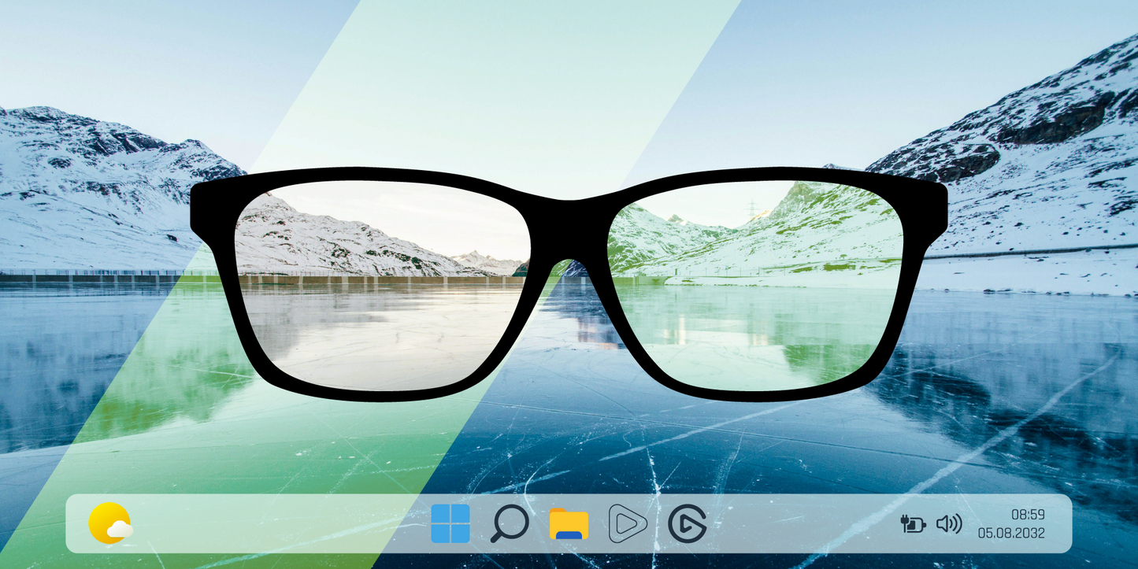
Task: Open calendar via the 05.08.2032 date
Action: 1011,533
